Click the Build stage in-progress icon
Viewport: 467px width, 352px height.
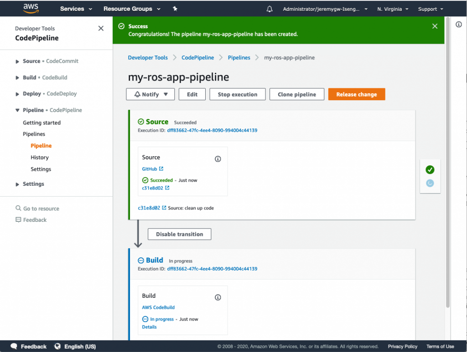click(141, 260)
